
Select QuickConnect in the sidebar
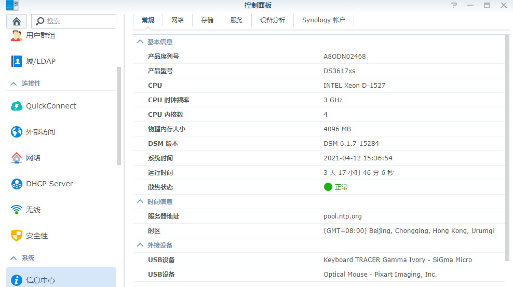point(51,106)
